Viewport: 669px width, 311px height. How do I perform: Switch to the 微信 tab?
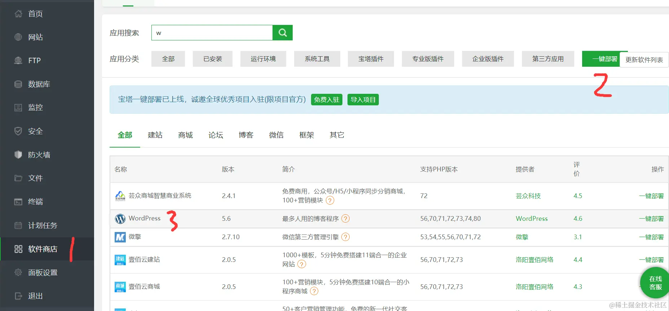pos(276,135)
